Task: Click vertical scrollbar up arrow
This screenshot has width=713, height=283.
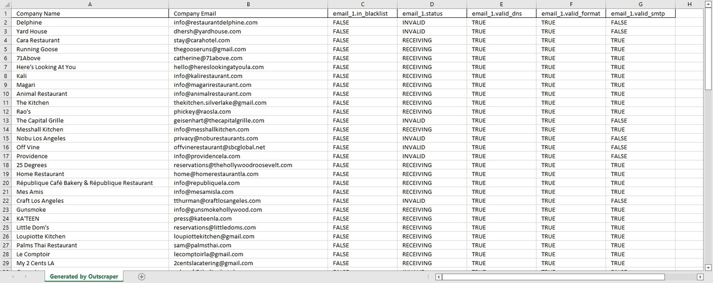Action: pos(709,4)
